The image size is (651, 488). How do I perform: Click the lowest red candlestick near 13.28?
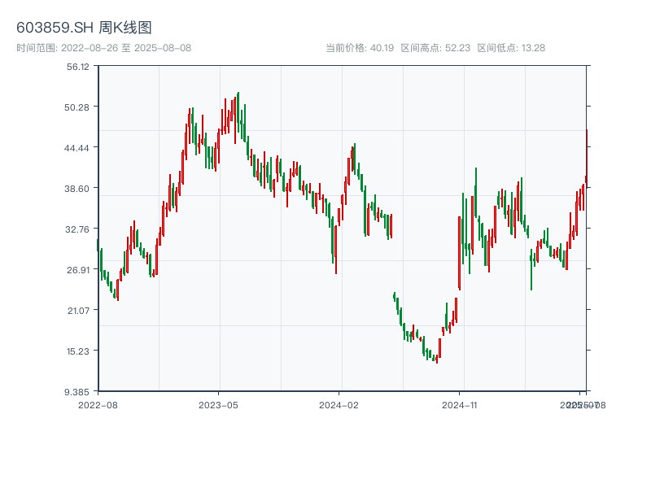[437, 359]
